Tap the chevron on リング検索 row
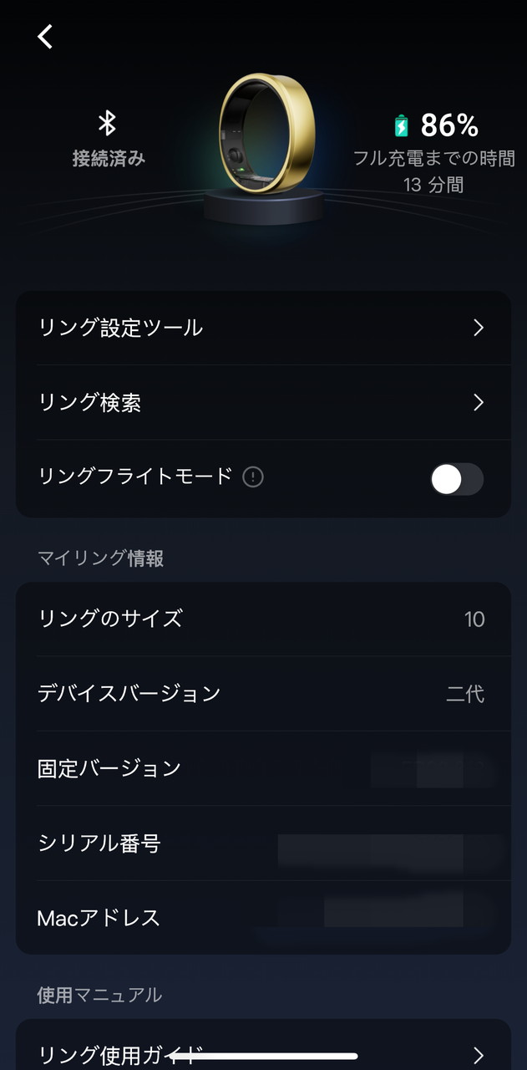527x1070 pixels. pos(479,403)
